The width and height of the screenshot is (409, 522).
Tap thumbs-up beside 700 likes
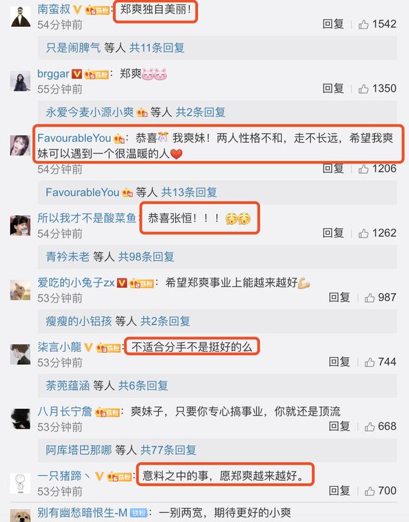(x=370, y=491)
